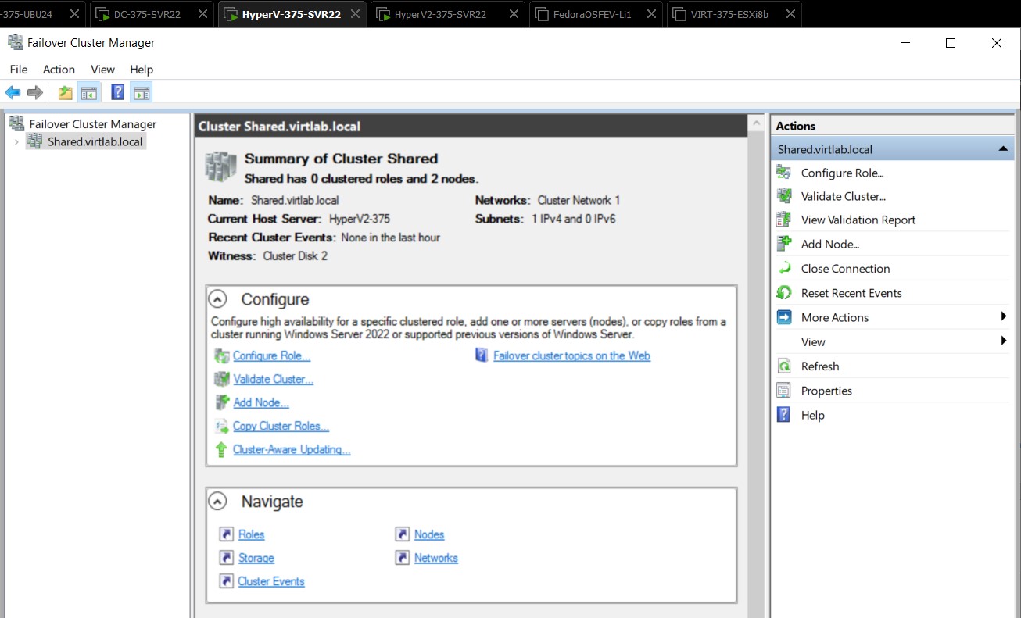Click the Reset Recent Events icon

[x=783, y=292]
